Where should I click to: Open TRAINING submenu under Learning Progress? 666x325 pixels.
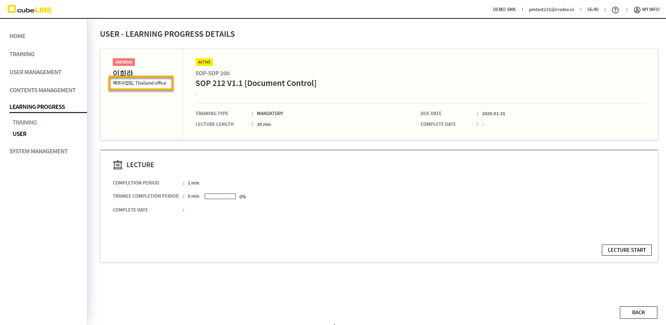(25, 122)
